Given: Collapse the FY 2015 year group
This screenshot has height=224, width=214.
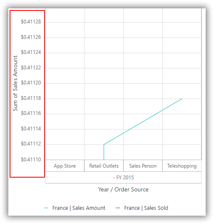Looking at the screenshot, I should pyautogui.click(x=123, y=178).
